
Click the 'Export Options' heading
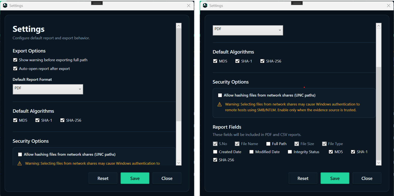tap(29, 51)
